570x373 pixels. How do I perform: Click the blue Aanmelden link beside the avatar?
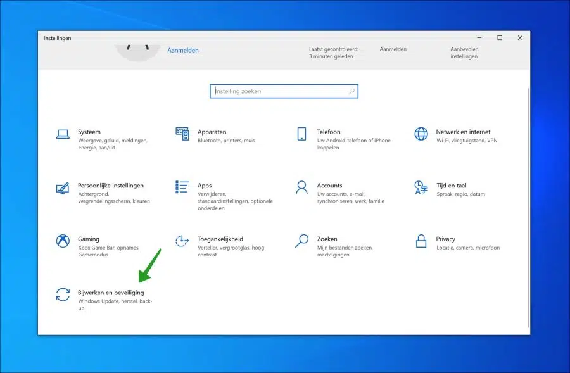pyautogui.click(x=183, y=51)
